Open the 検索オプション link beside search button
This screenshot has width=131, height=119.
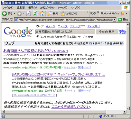tap(123, 31)
